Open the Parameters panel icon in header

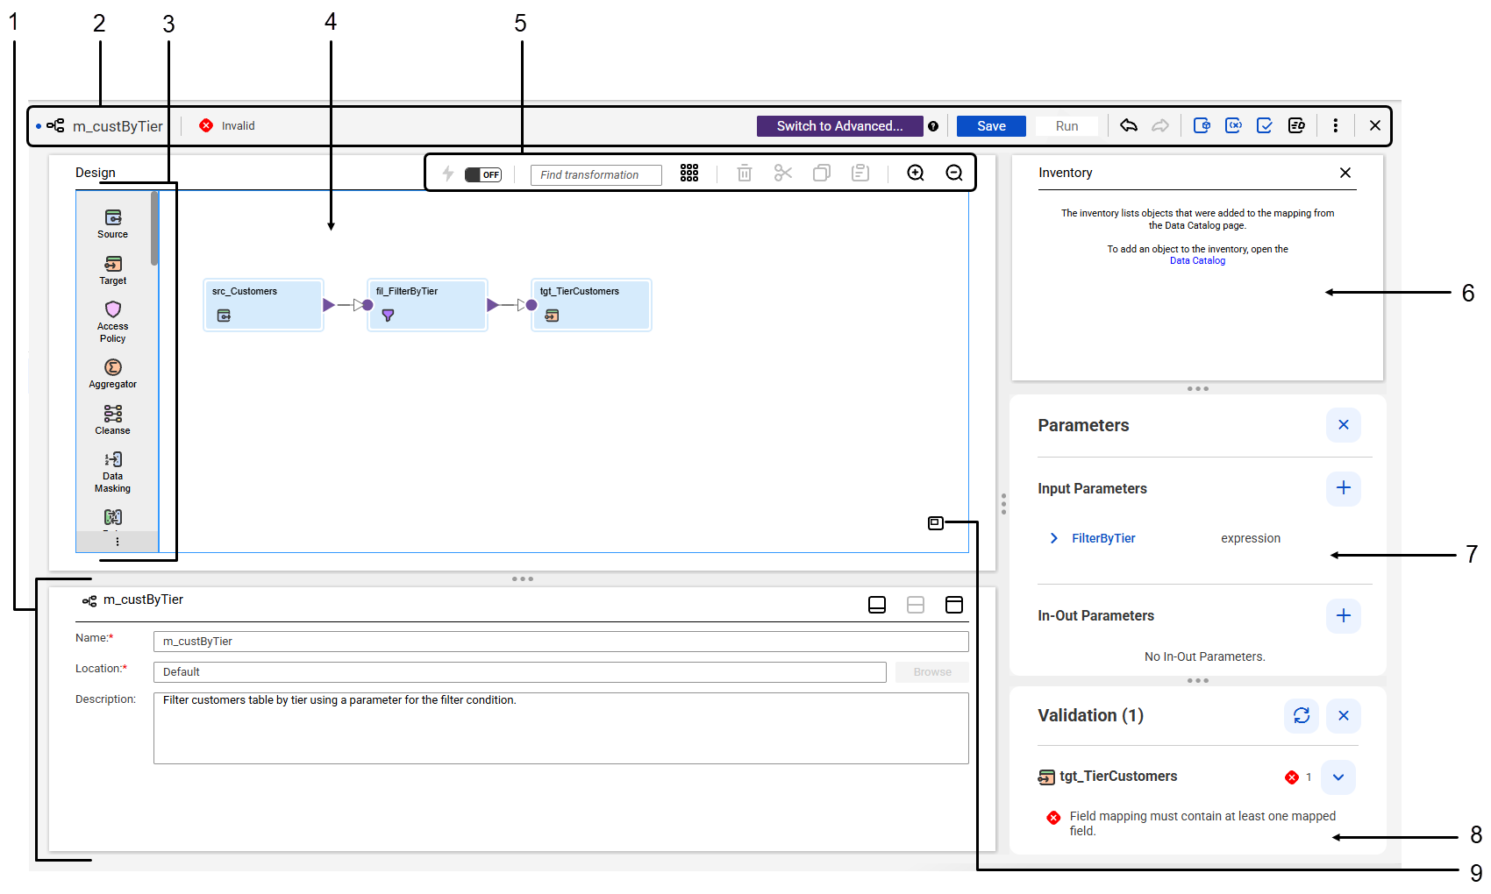coord(1233,125)
